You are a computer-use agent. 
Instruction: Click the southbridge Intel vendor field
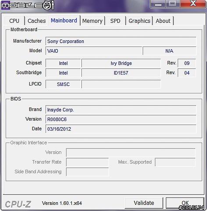(x=63, y=73)
